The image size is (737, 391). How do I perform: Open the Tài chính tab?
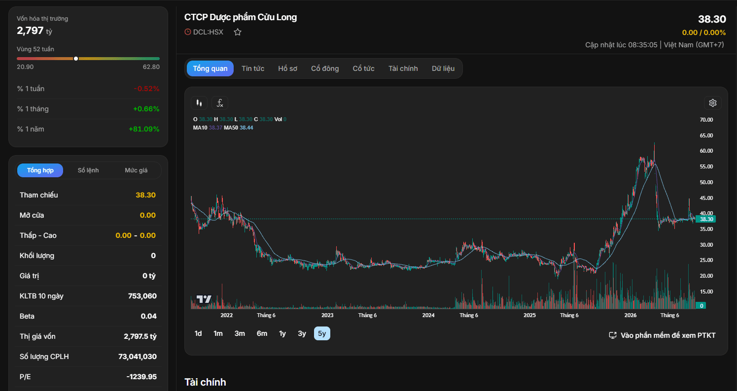[403, 68]
